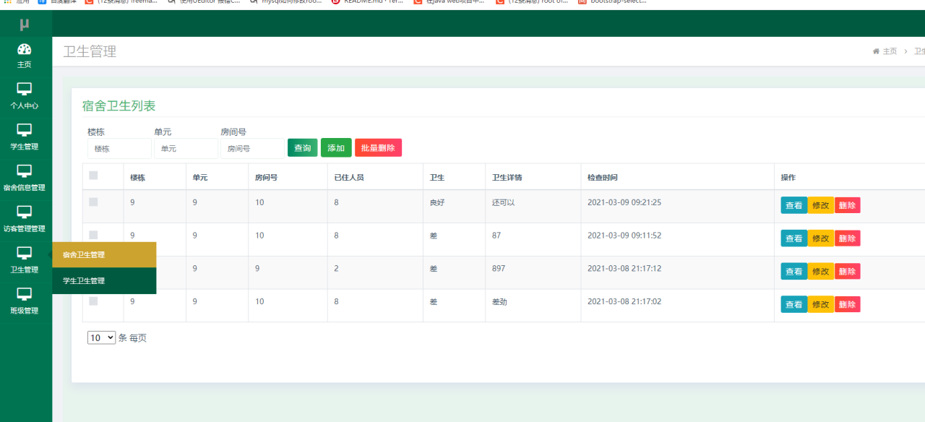Select 访客管理管理 in the sidebar
This screenshot has width=925, height=422.
pos(25,219)
